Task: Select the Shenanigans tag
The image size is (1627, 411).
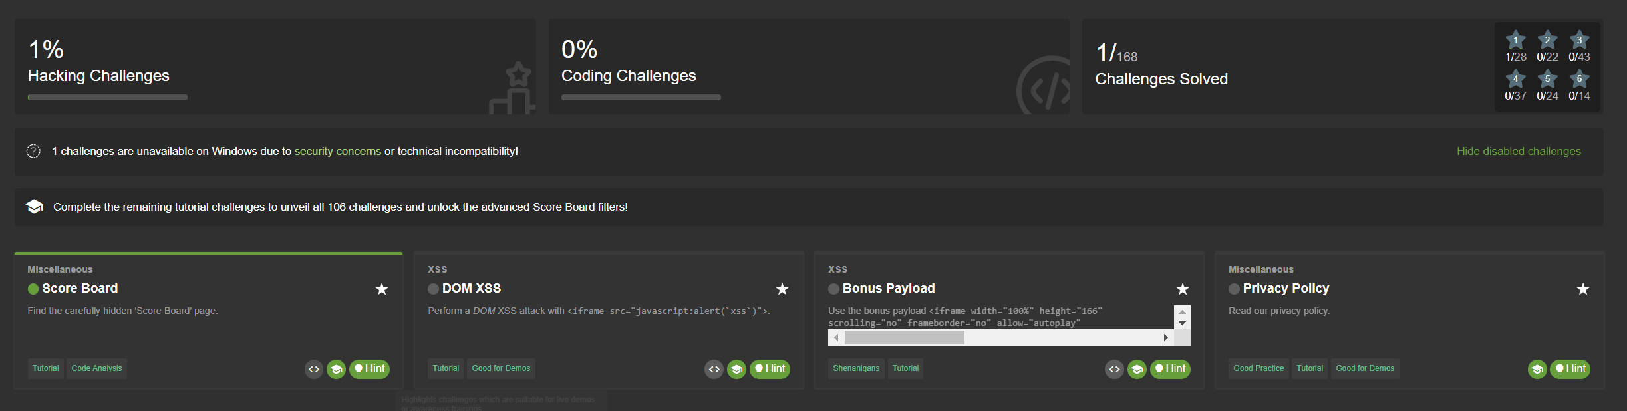Action: coord(856,368)
